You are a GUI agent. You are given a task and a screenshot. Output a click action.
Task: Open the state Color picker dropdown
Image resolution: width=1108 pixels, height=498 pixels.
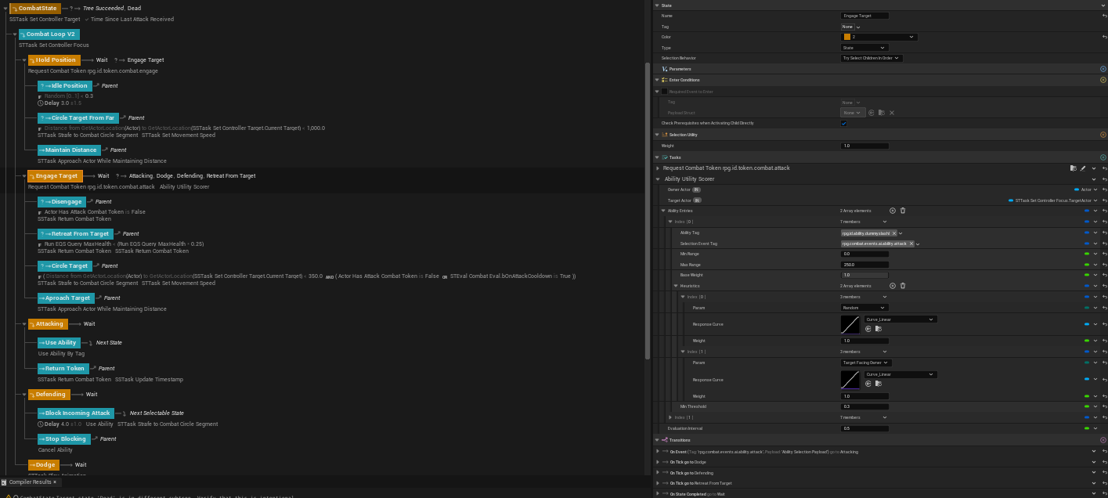coord(879,37)
